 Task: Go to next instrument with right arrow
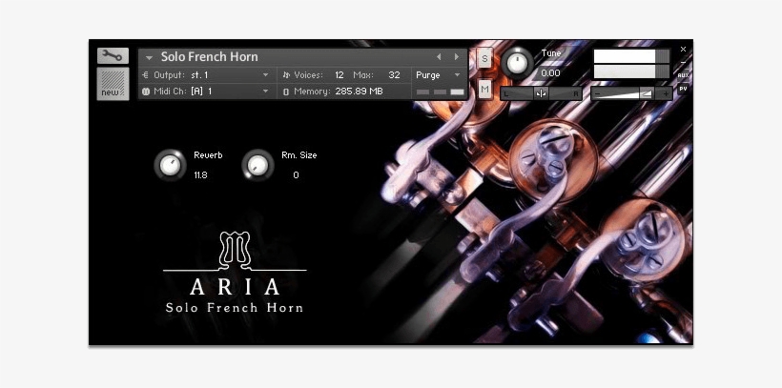[x=456, y=57]
